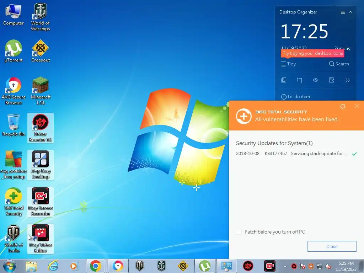This screenshot has height=273, width=364.
Task: Click Tidy in Desktop Organizer
Action: [x=288, y=64]
